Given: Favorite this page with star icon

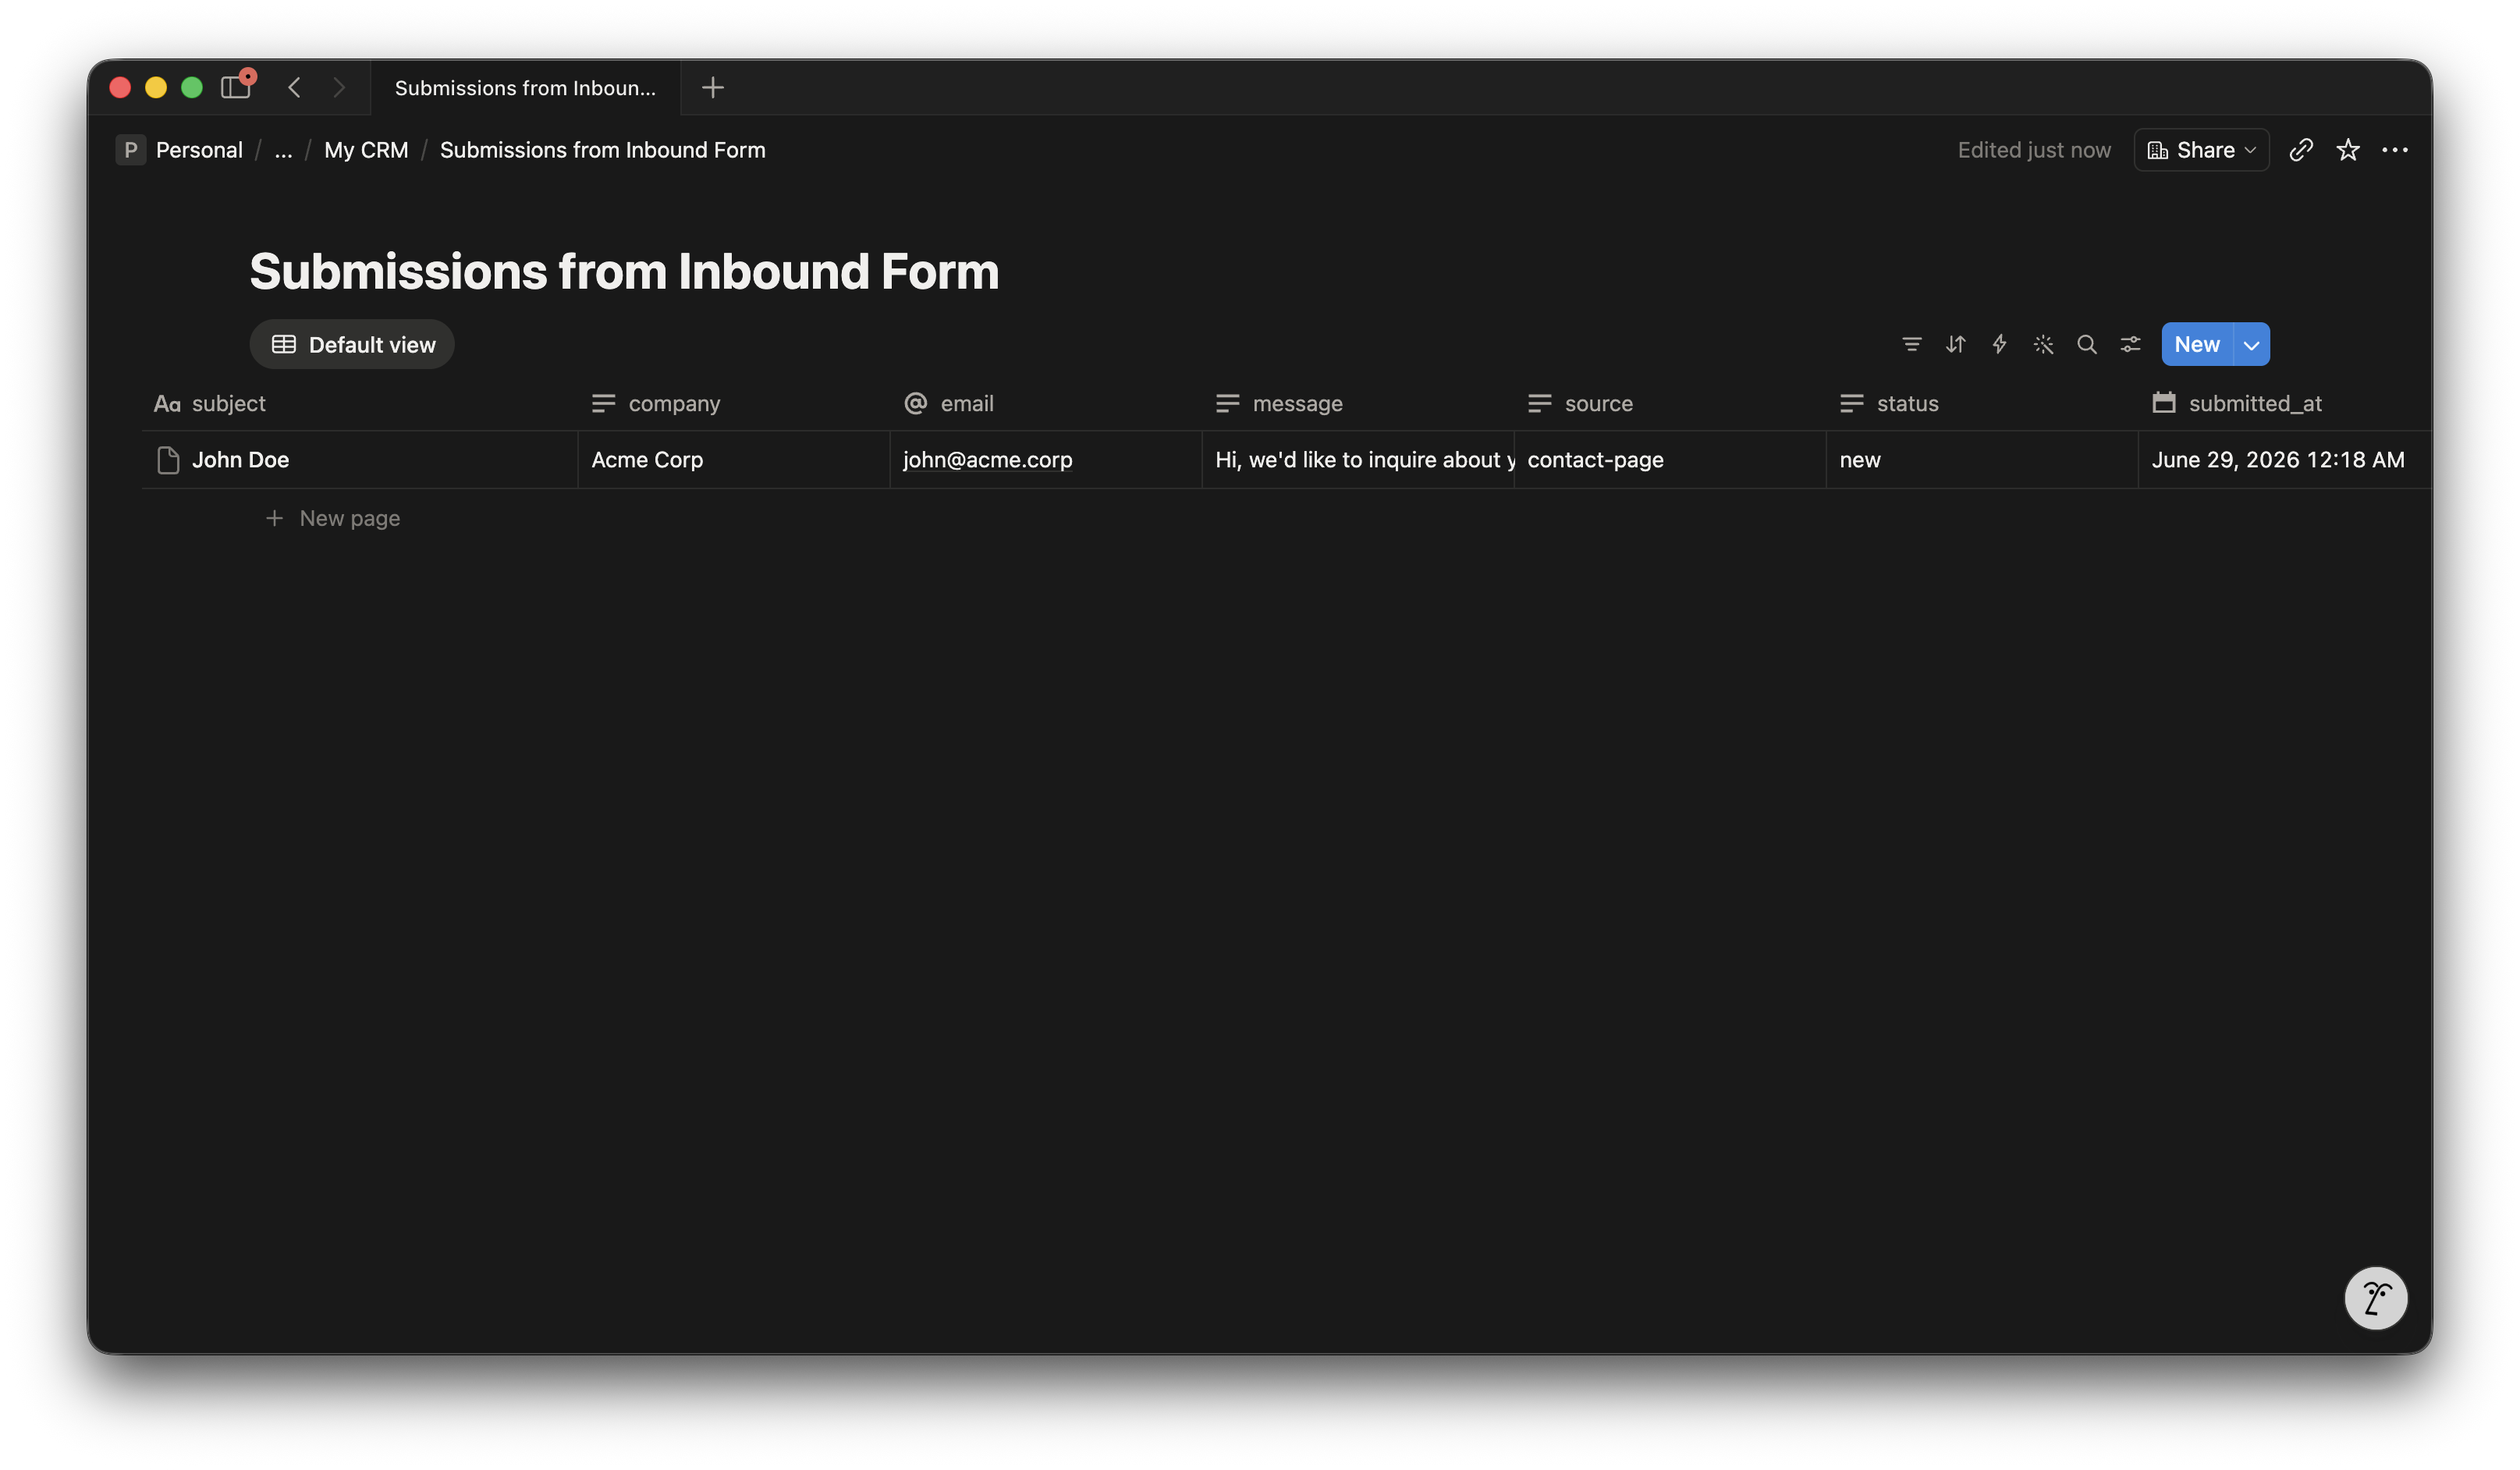Looking at the screenshot, I should coord(2347,149).
